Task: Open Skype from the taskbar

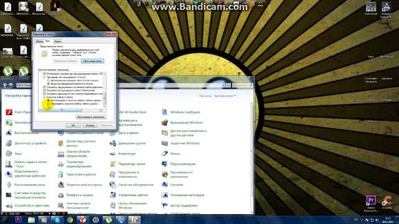Action: (57, 220)
